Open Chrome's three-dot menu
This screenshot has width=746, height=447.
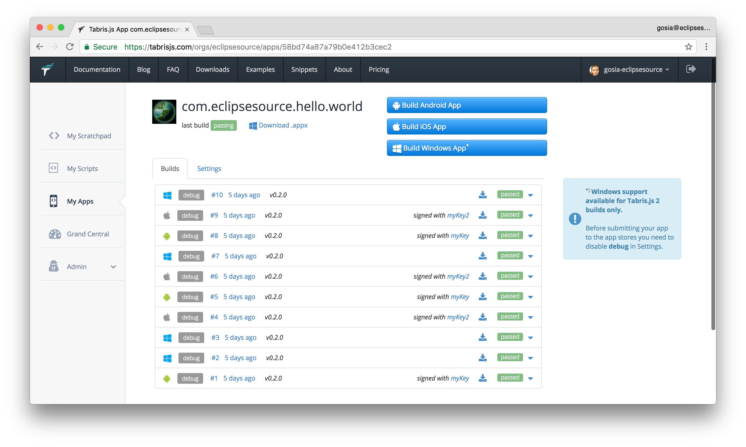pyautogui.click(x=706, y=47)
